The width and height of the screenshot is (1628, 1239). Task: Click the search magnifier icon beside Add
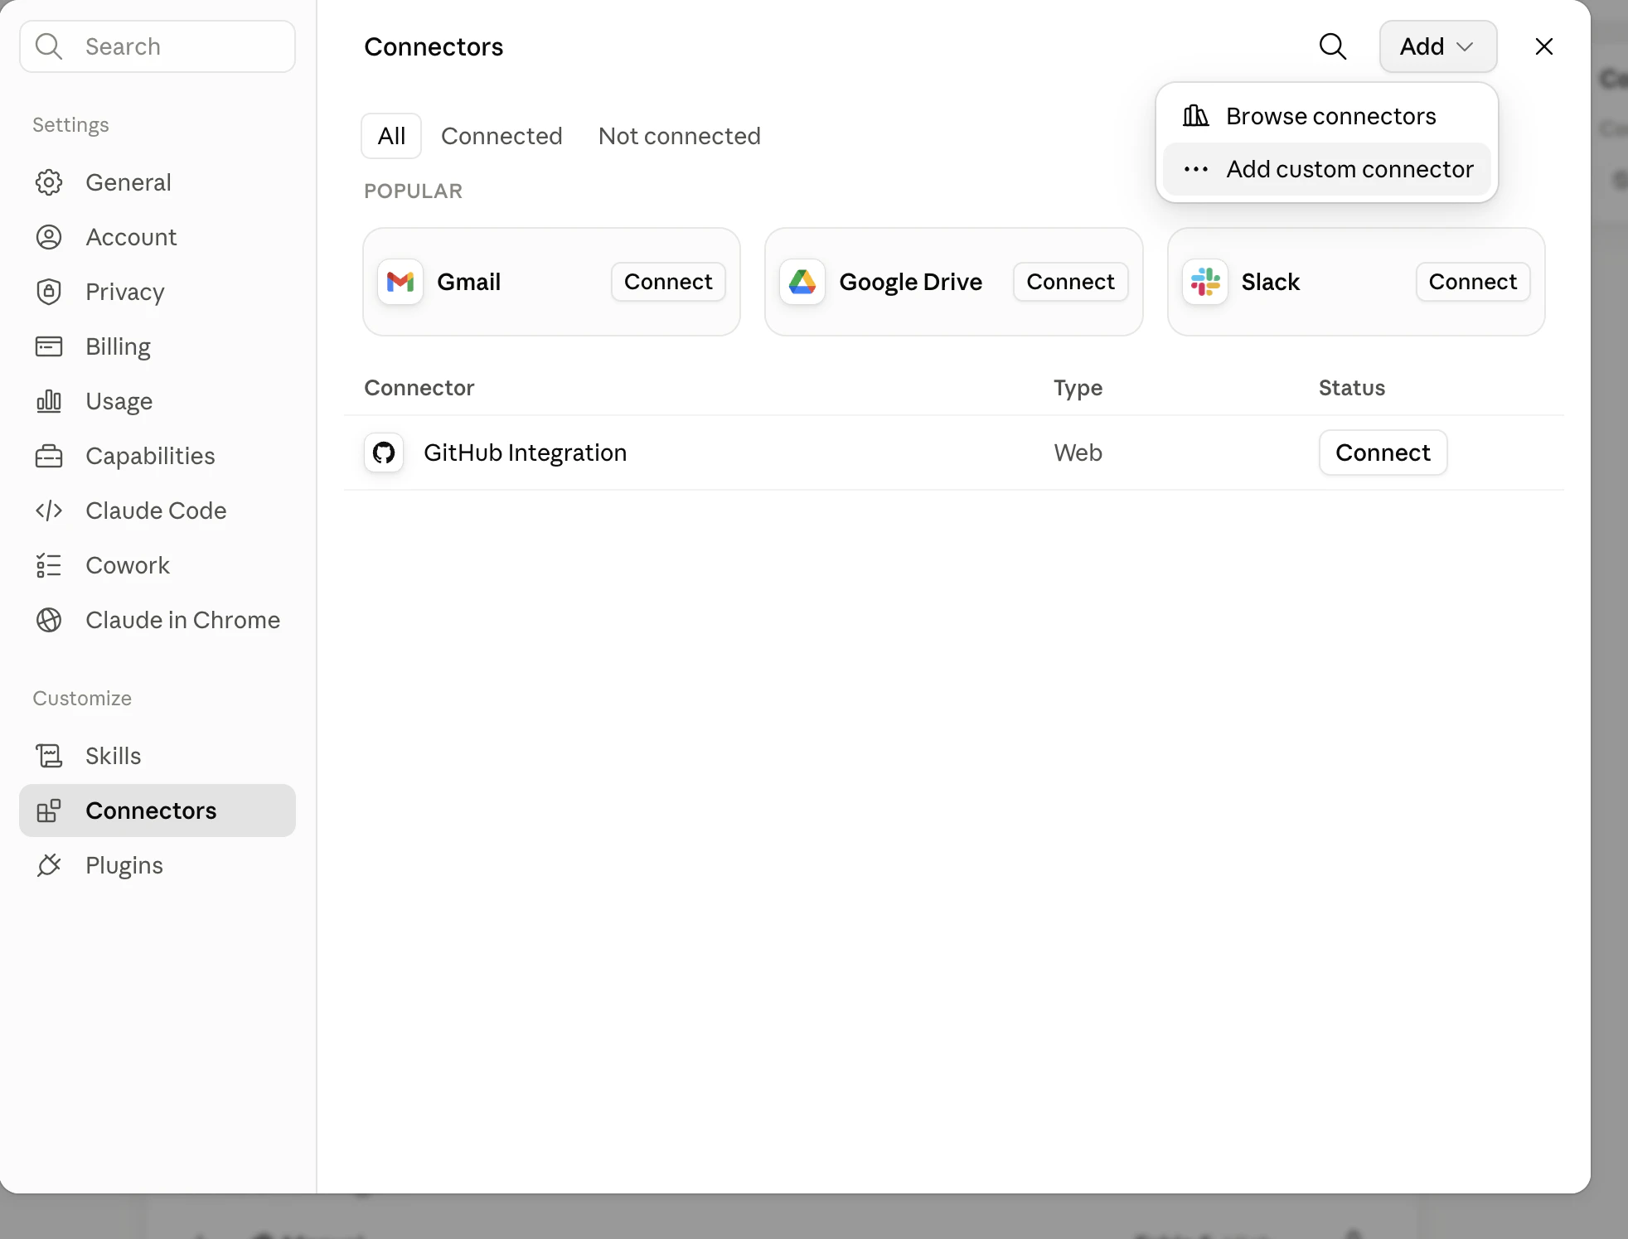click(x=1333, y=46)
